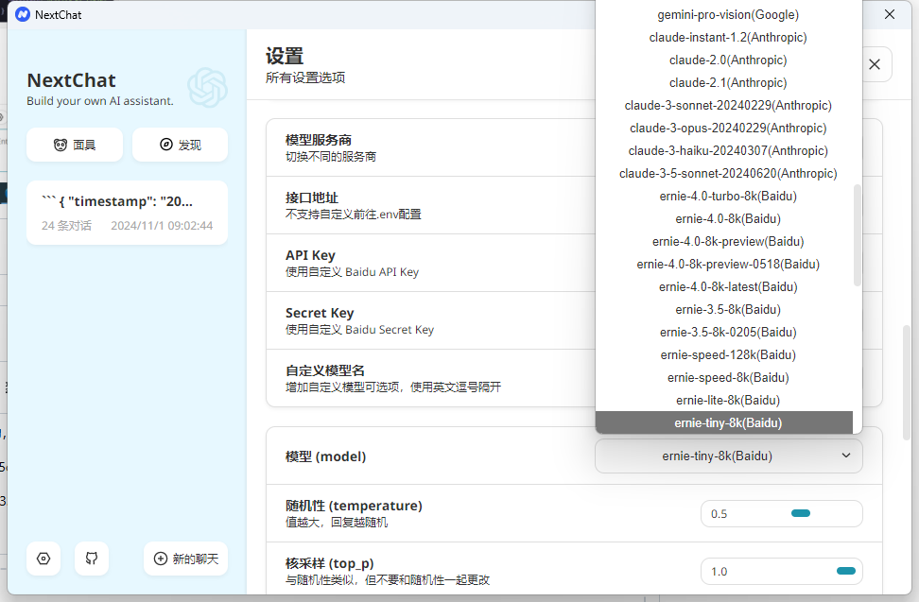Select highlighted ernie-tiny-8k(Baidu) option
Screen dimensions: 919x602
(728, 422)
